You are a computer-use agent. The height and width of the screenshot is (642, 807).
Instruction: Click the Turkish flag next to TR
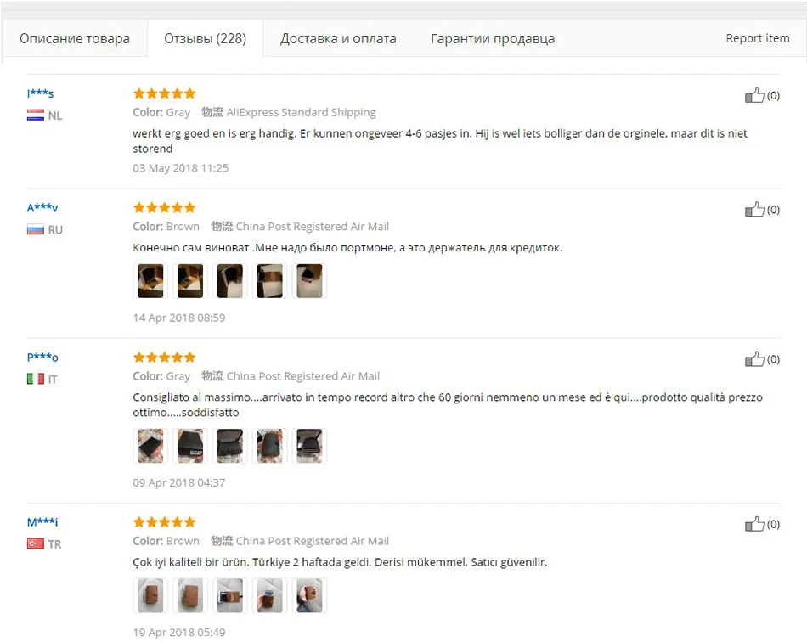click(x=36, y=543)
